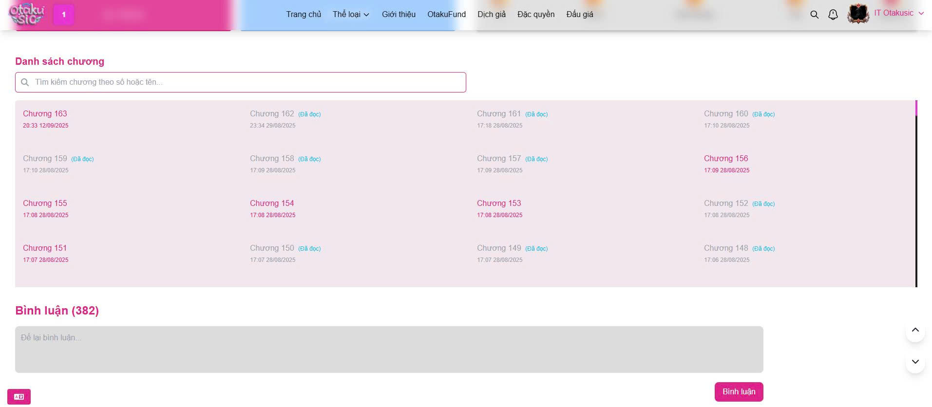Image resolution: width=932 pixels, height=407 pixels.
Task: Open the Đấu giá page
Action: point(579,15)
